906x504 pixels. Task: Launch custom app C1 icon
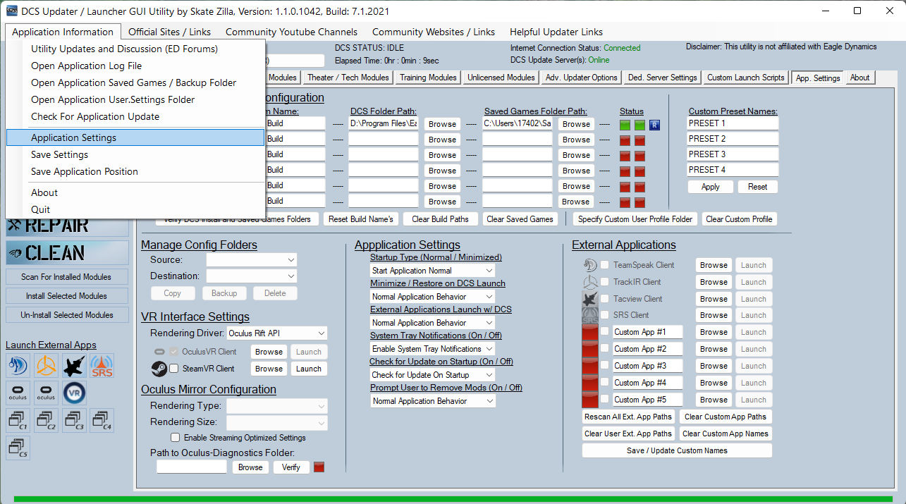(x=18, y=421)
